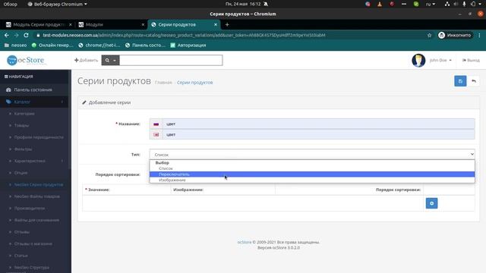Open Авторизация bookmark
Viewport: 486px width, 273px height.
(188, 45)
